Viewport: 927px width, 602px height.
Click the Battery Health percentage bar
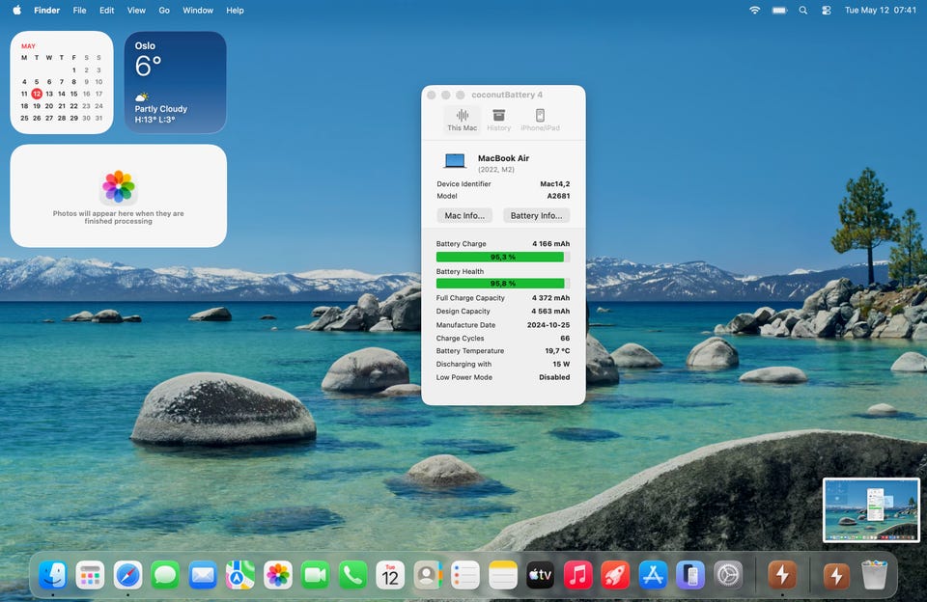[x=502, y=284]
